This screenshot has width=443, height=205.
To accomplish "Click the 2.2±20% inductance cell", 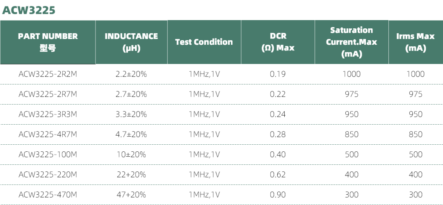I will [x=131, y=74].
